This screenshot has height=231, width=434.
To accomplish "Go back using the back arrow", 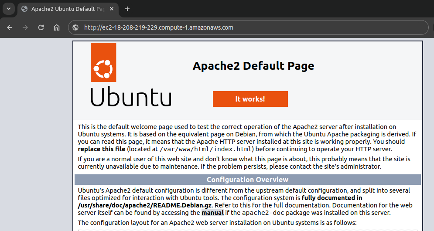I will pyautogui.click(x=10, y=27).
